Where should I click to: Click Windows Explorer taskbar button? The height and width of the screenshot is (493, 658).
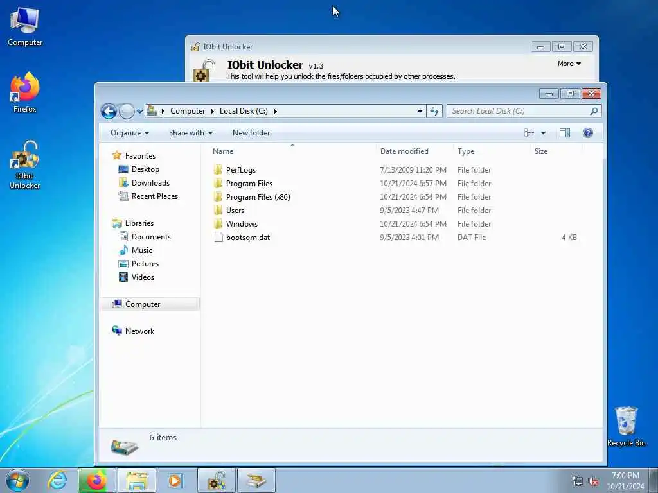pos(137,480)
